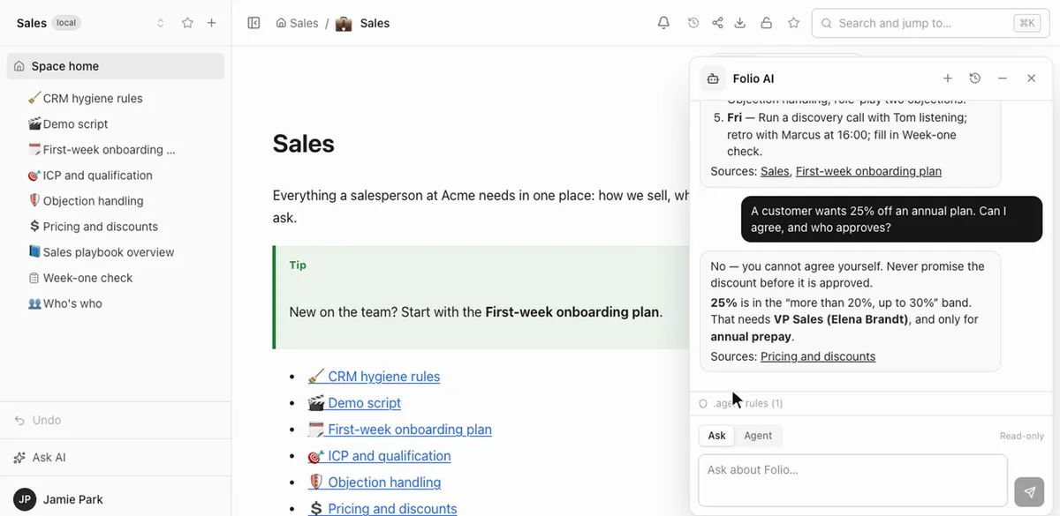Open Space home in the sidebar
Image resolution: width=1060 pixels, height=516 pixels.
(115, 66)
